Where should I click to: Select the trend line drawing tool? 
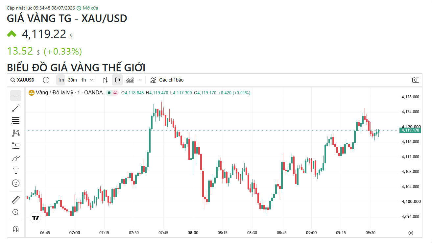click(x=16, y=108)
